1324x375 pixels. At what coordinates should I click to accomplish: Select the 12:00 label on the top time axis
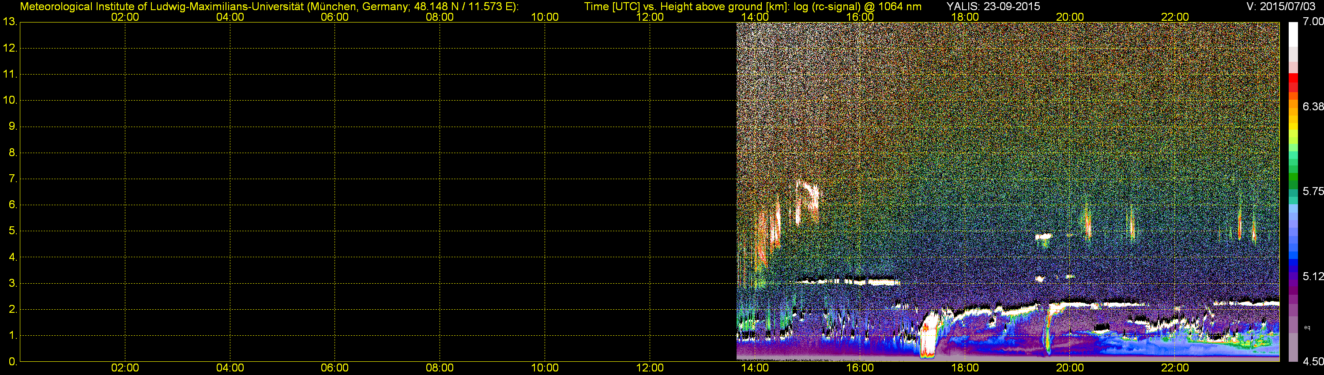pyautogui.click(x=650, y=17)
